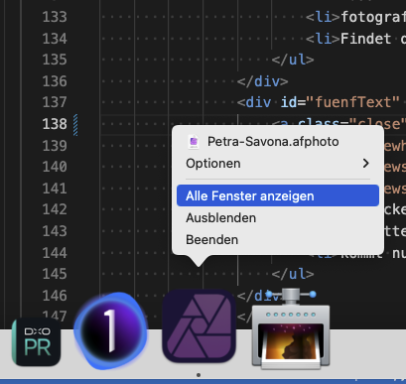
Task: Click line number 133 in the gutter
Action: tap(55, 17)
